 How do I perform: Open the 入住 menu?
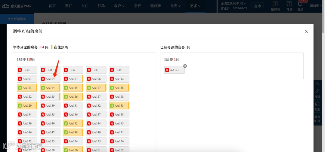[x=85, y=6]
